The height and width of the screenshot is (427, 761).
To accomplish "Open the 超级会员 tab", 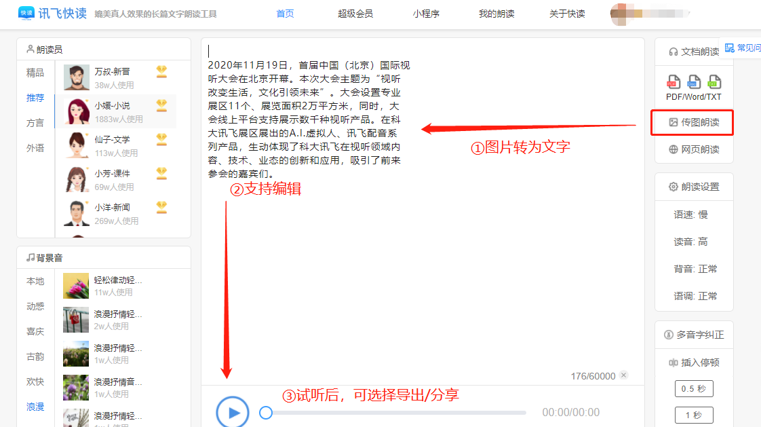I will pyautogui.click(x=355, y=14).
